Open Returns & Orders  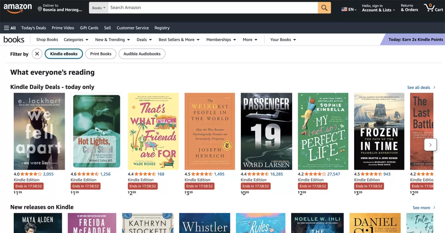tap(409, 8)
